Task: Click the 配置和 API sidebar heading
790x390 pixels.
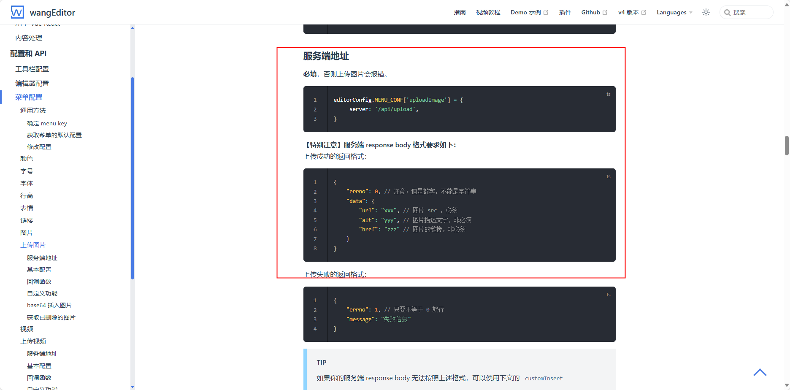Action: click(28, 54)
